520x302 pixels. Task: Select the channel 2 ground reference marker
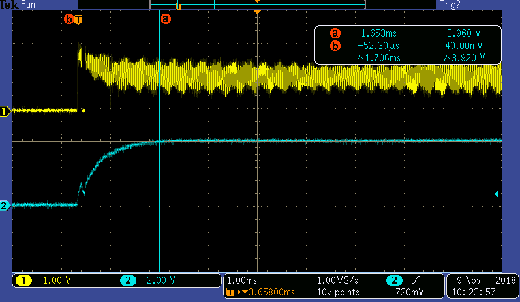(x=5, y=206)
